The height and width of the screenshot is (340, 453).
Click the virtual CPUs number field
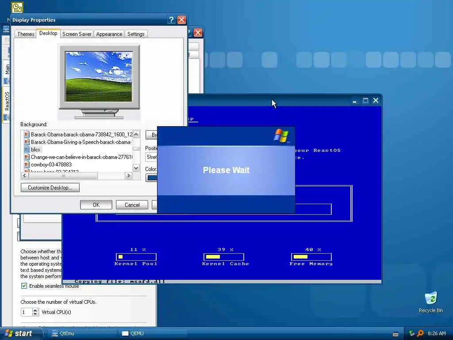point(27,312)
